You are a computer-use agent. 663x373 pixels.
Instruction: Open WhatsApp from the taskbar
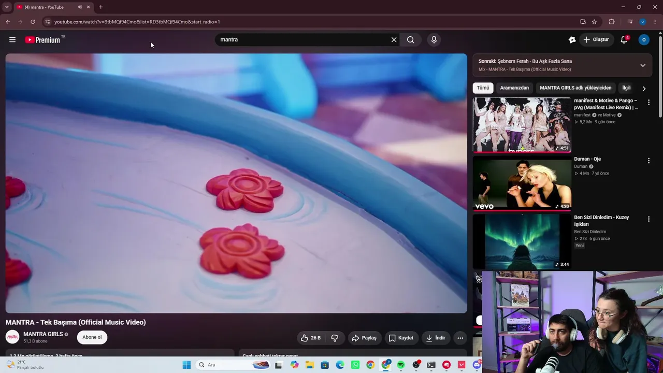point(355,365)
